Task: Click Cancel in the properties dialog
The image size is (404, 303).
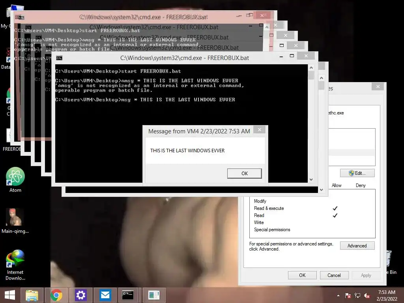Action: 334,275
